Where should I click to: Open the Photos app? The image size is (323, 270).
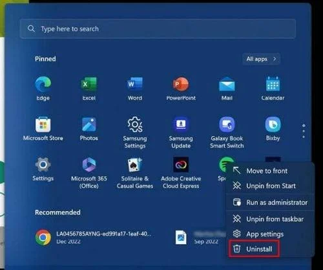pos(89,129)
